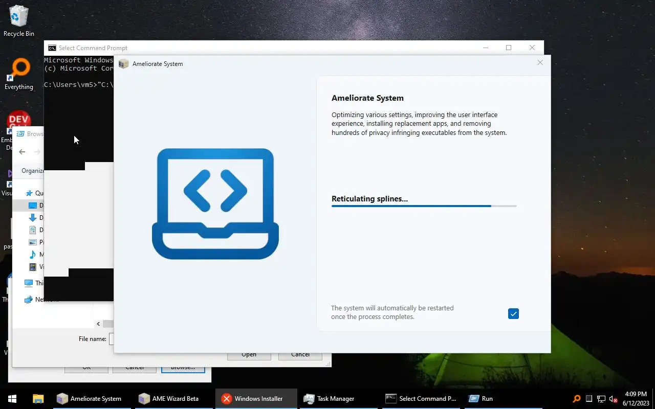Select This PC in the navigation tree
Viewport: 655px width, 409px height.
34,283
